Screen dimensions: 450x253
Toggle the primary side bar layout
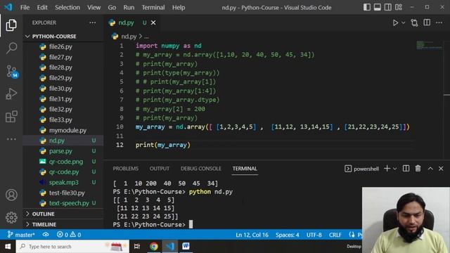click(x=367, y=7)
